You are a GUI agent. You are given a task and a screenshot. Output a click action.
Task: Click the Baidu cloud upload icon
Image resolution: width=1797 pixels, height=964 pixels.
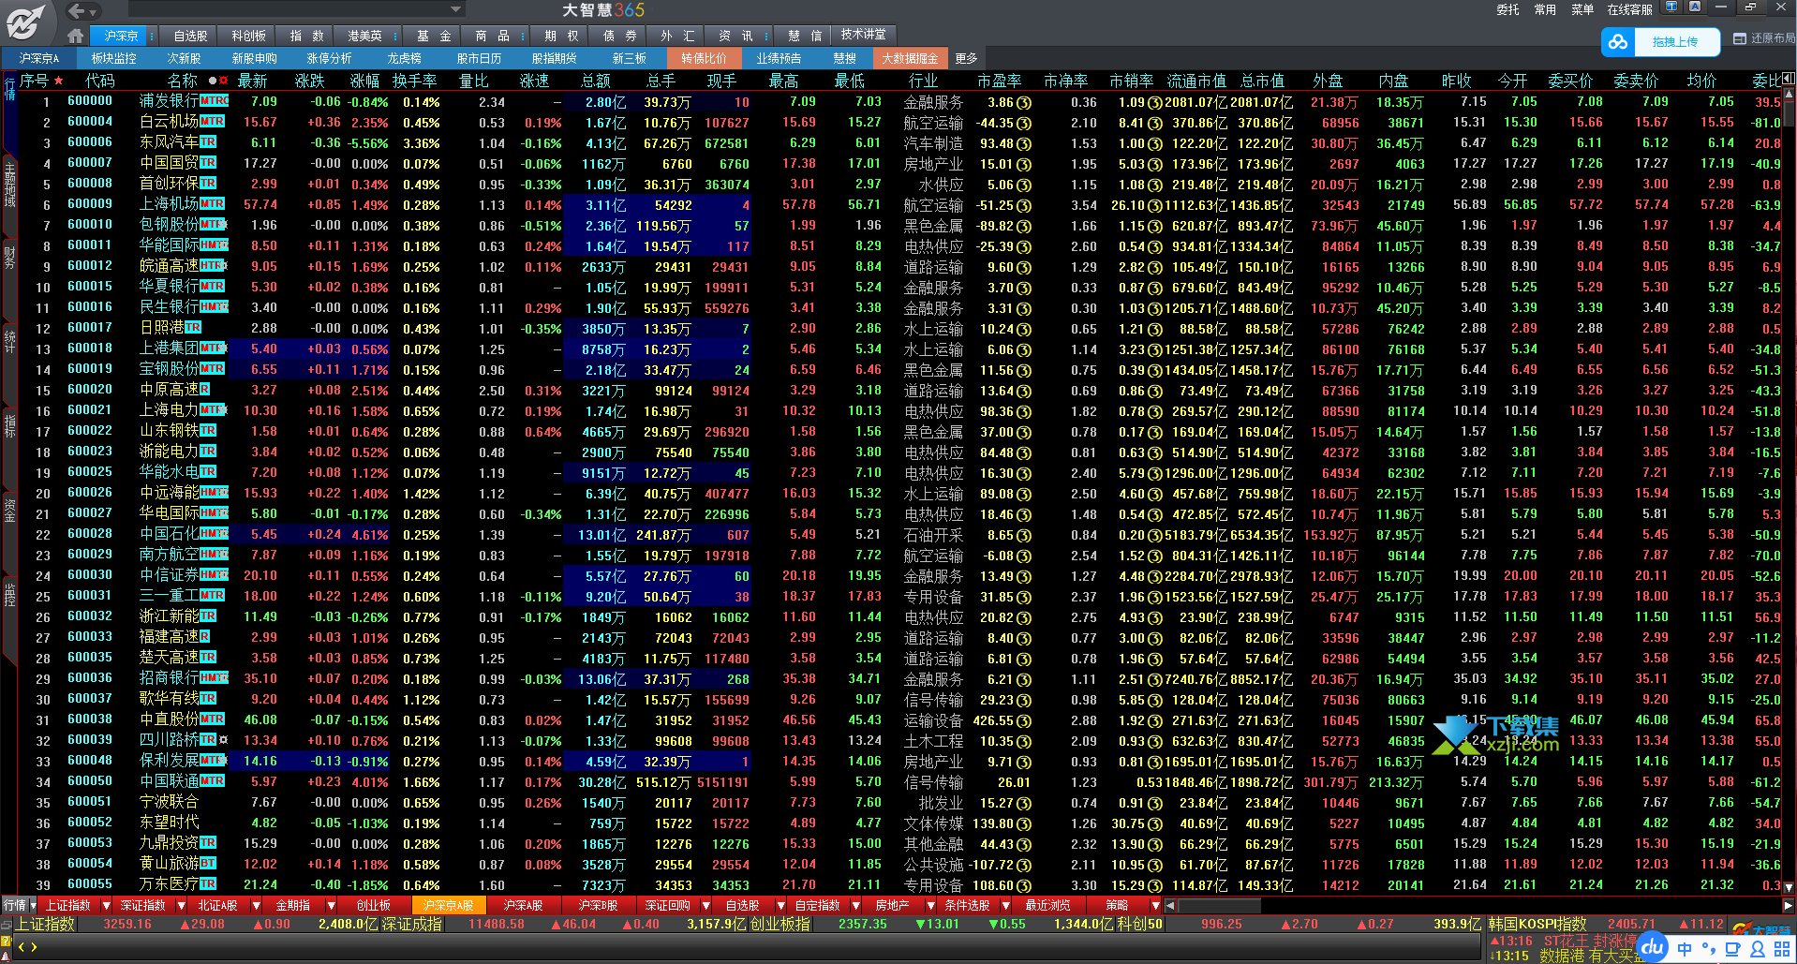1618,42
